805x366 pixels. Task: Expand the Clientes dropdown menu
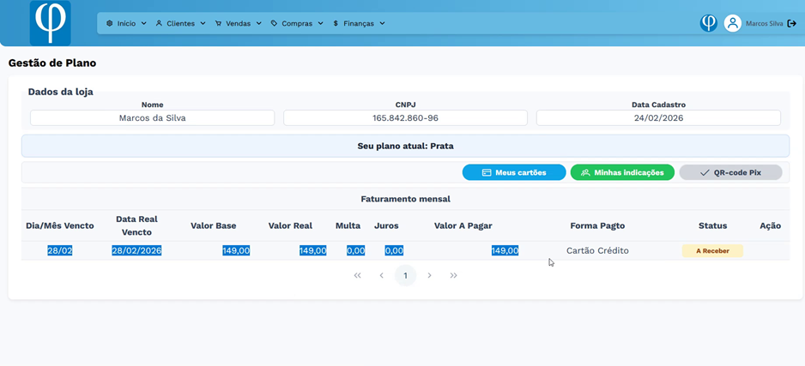[180, 23]
